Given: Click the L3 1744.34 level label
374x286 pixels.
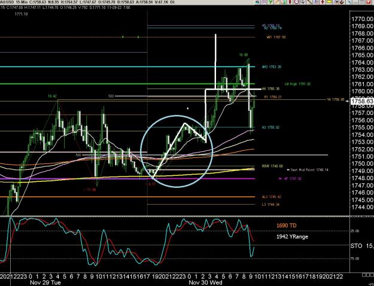Looking at the screenshot, I should point(270,205).
